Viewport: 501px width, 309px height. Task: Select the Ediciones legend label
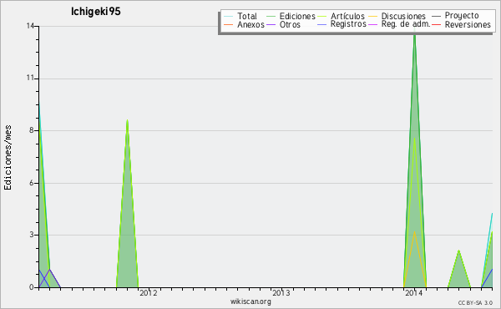(297, 16)
